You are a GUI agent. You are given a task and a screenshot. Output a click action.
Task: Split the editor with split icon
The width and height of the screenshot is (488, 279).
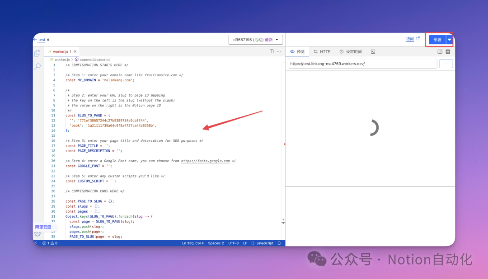click(272, 51)
